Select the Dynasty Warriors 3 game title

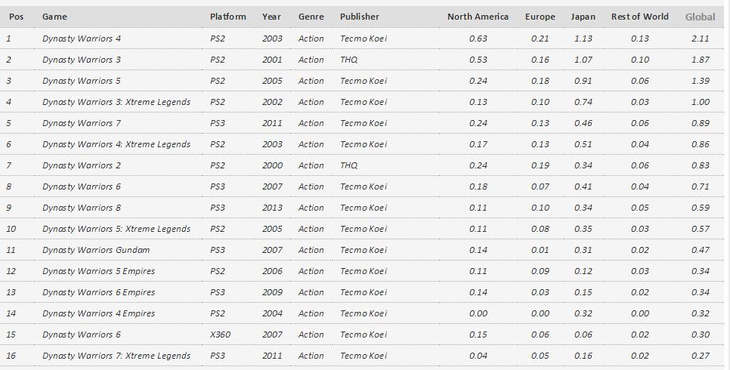(x=82, y=60)
